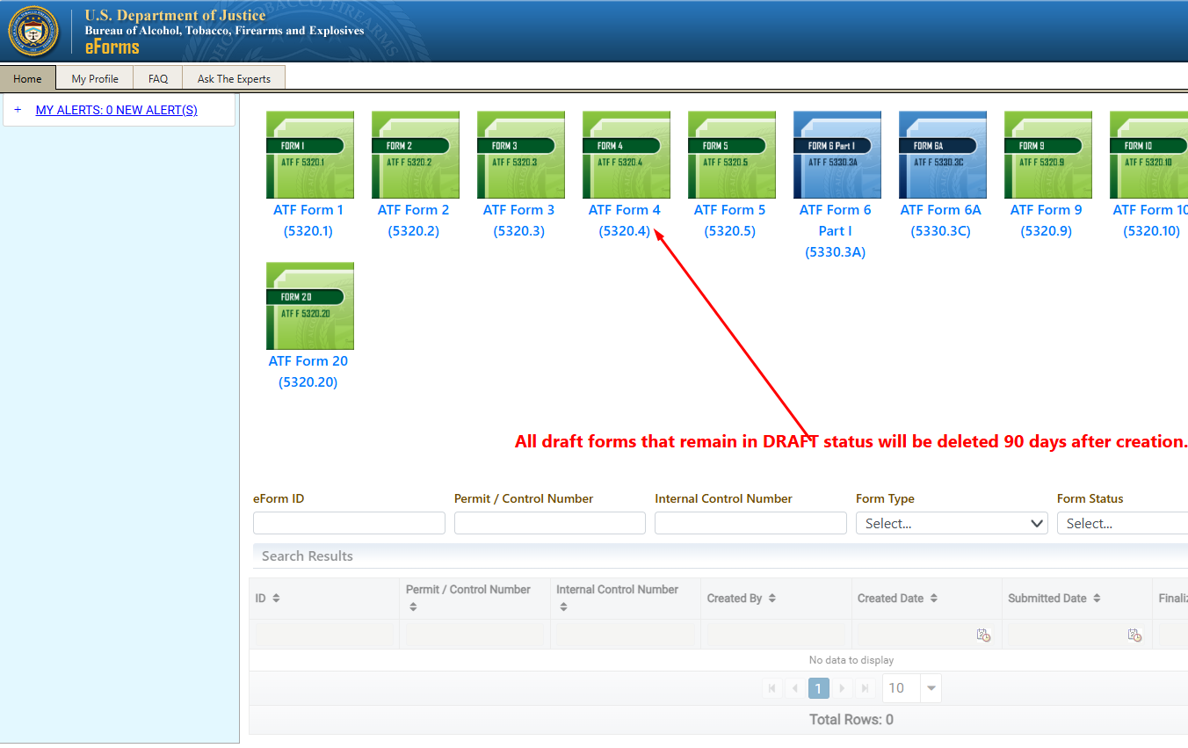Open the Form 20 icon tile
1188x748 pixels.
pyautogui.click(x=309, y=306)
